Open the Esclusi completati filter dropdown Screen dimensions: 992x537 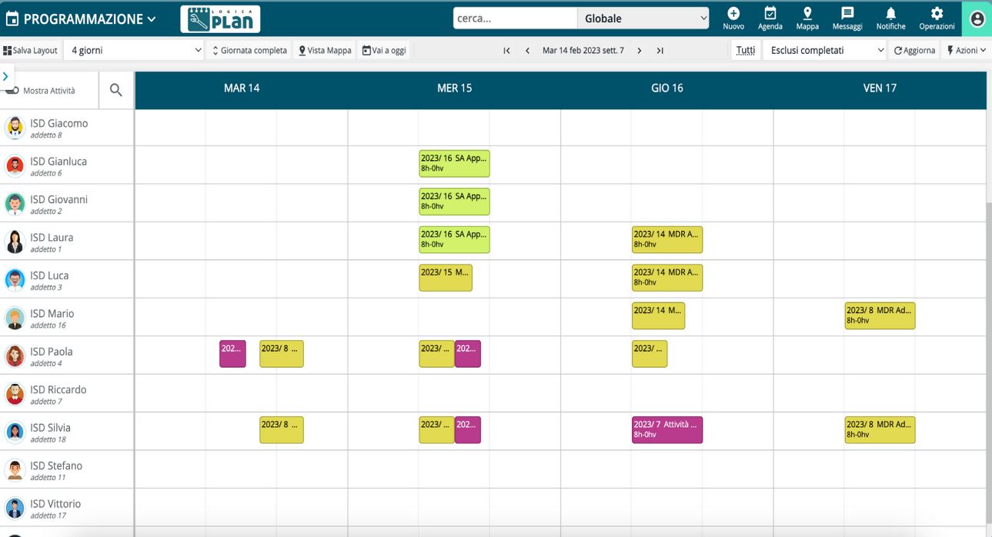tap(824, 51)
